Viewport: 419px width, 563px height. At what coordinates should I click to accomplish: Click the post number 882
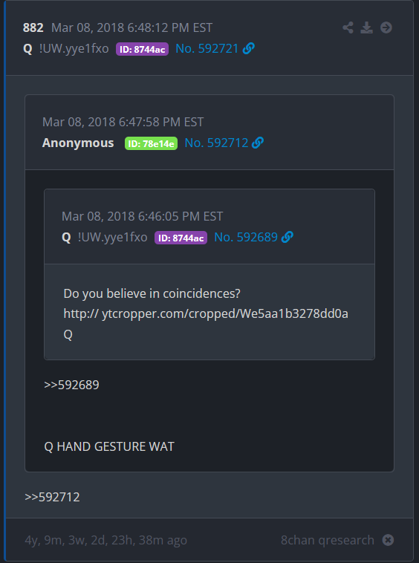[x=33, y=27]
